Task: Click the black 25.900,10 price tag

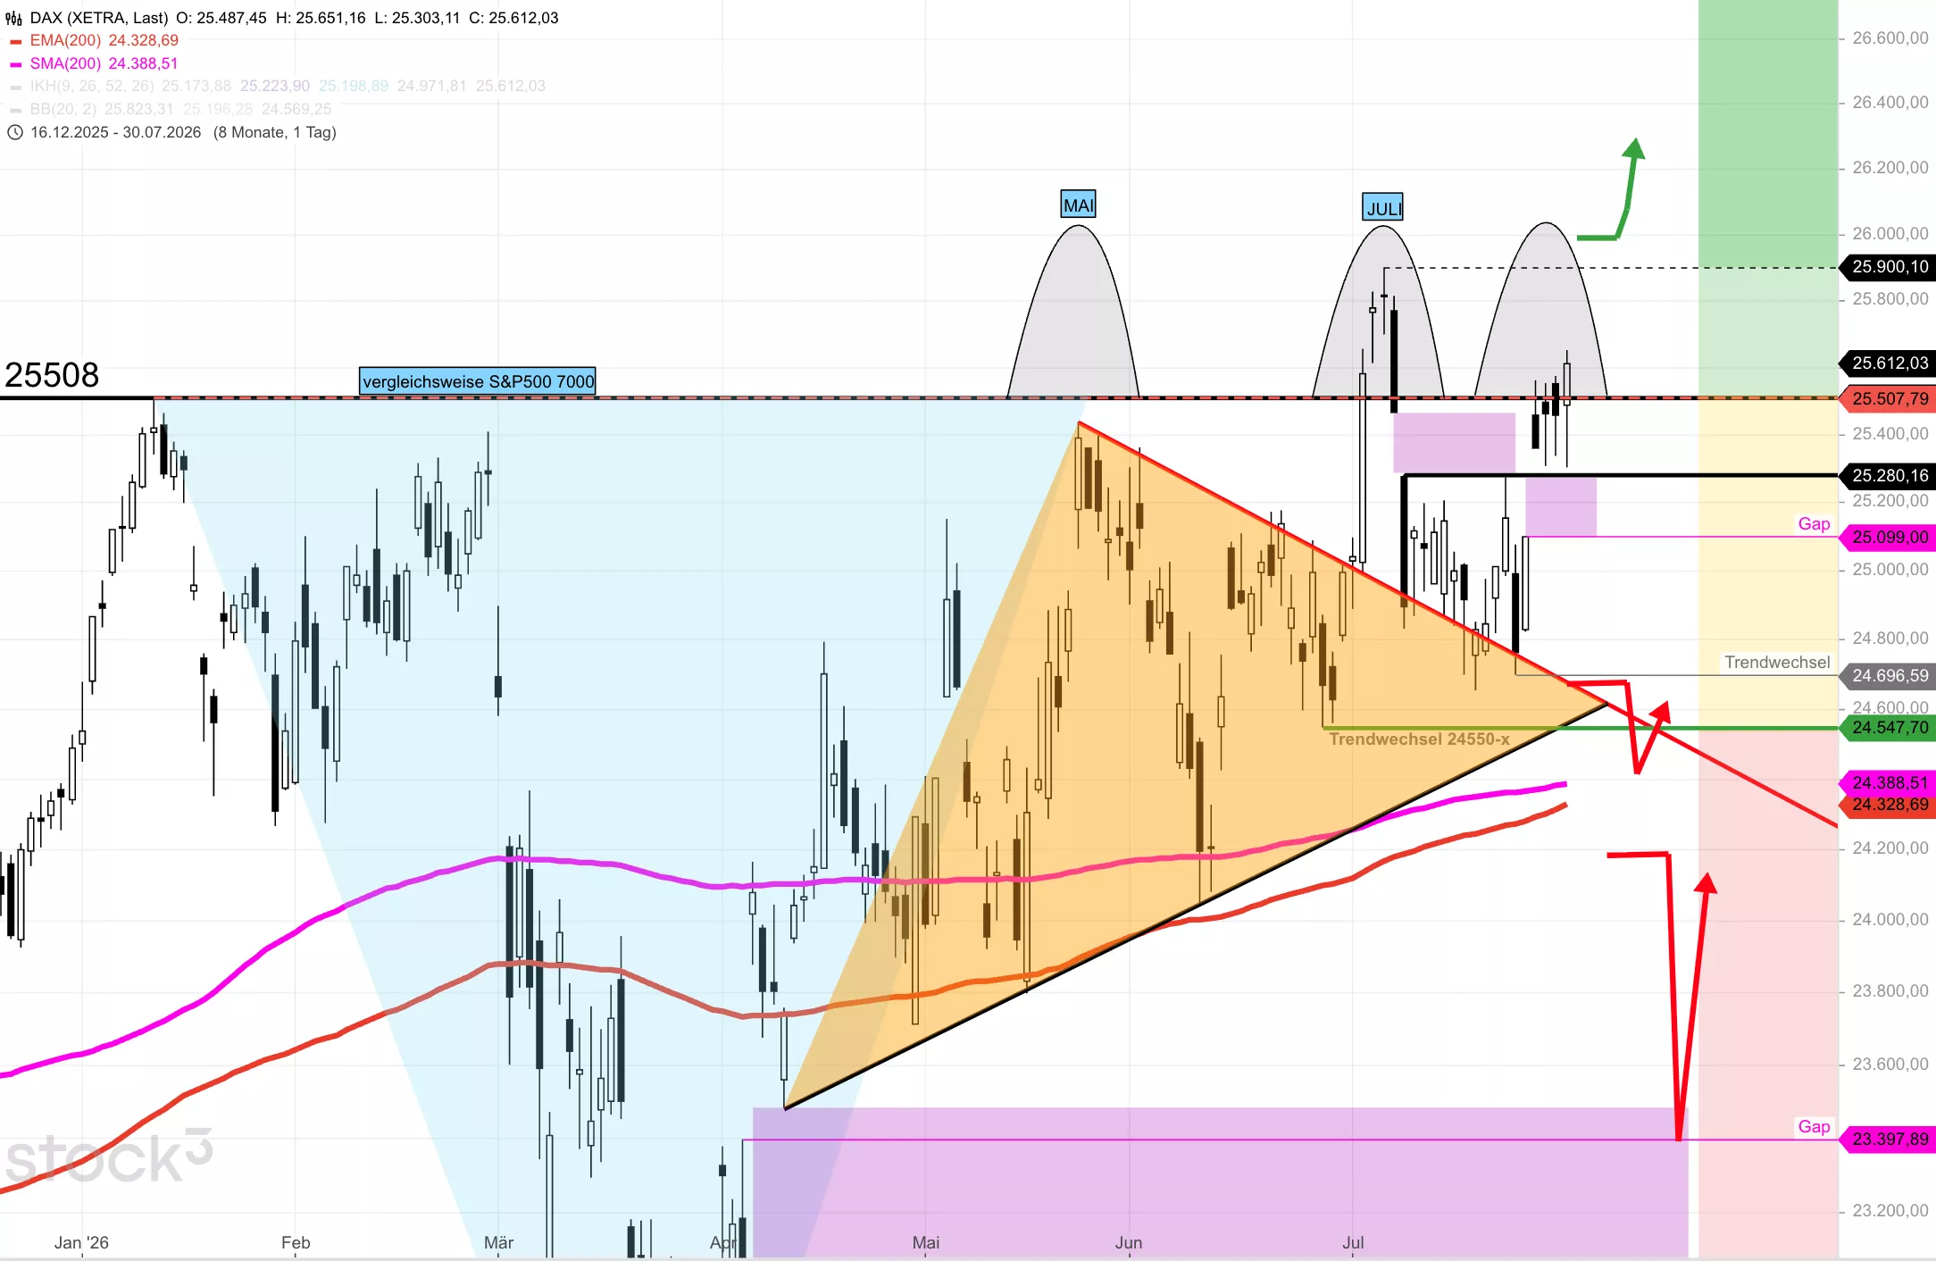Action: tap(1888, 266)
